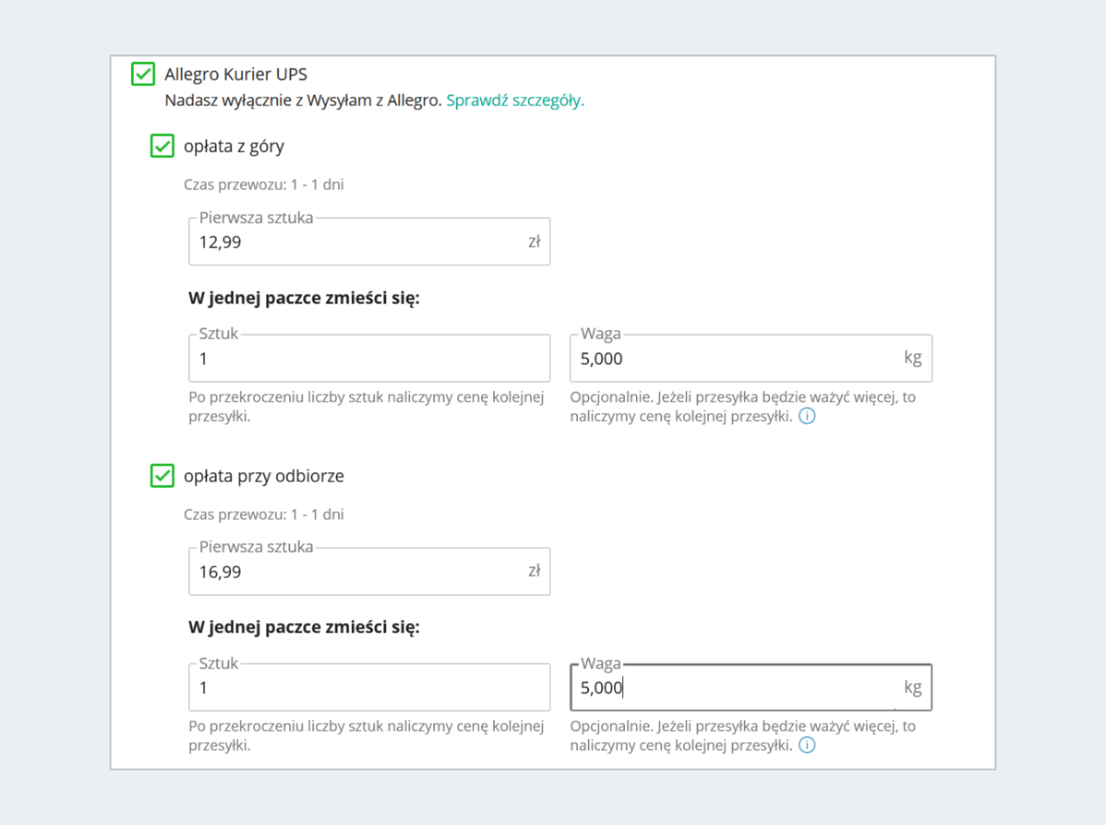Viewport: 1106px width, 825px height.
Task: Click the Pierwsza sztuka field showing 16,99
Action: [359, 572]
